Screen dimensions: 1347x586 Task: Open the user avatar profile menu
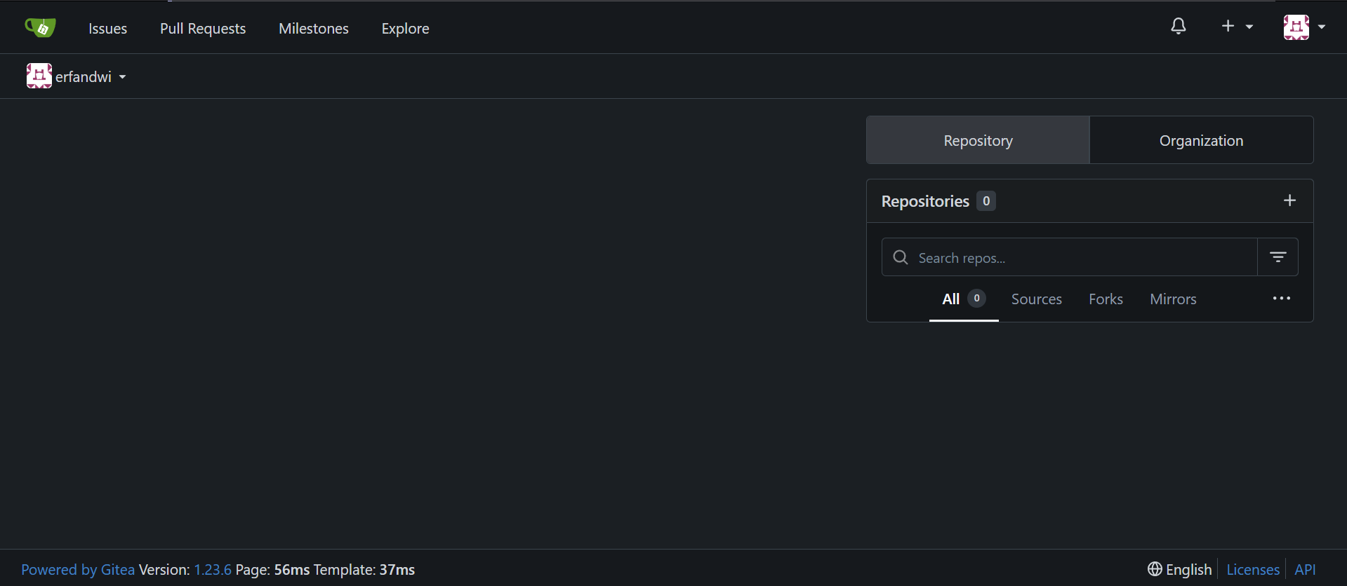[1304, 27]
